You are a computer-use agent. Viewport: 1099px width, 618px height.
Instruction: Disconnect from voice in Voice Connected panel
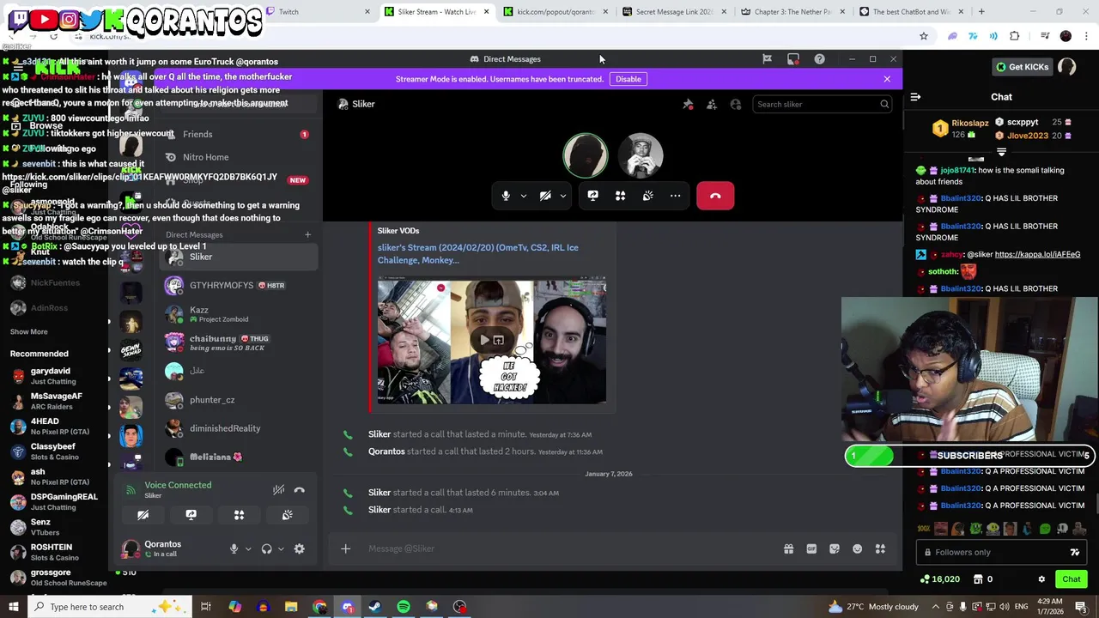pyautogui.click(x=300, y=490)
